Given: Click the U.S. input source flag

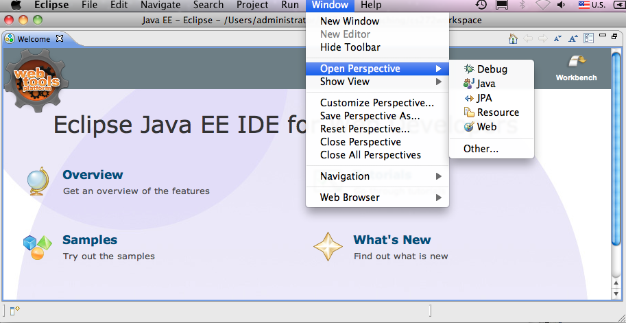Looking at the screenshot, I should (x=584, y=5).
